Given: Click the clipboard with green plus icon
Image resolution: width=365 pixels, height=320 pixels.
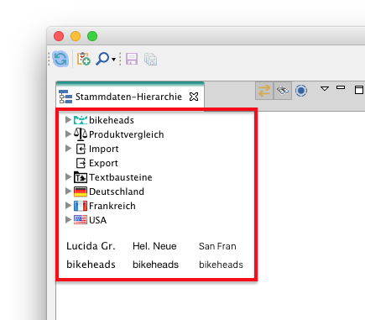Looking at the screenshot, I should point(83,59).
